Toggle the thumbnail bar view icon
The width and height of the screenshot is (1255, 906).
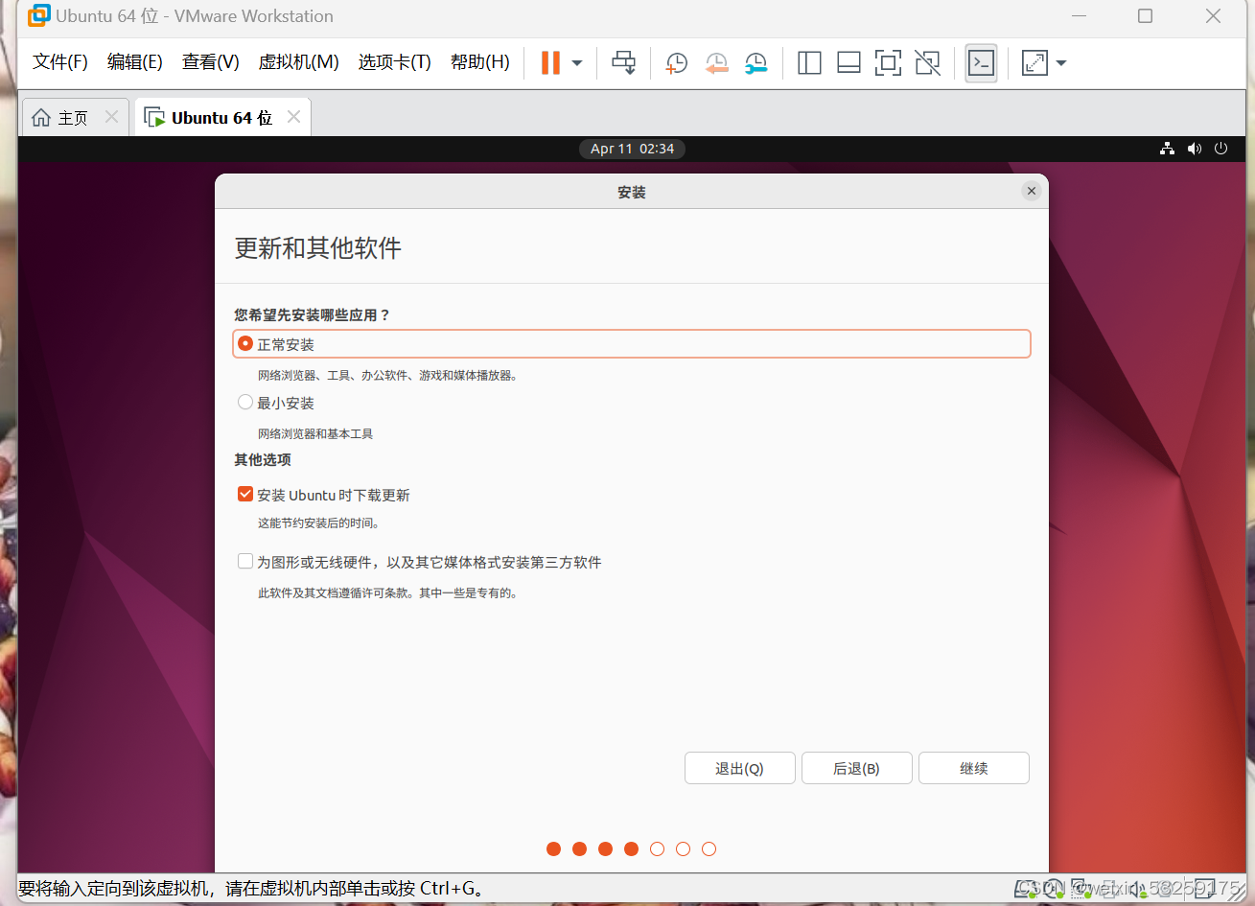pos(848,63)
